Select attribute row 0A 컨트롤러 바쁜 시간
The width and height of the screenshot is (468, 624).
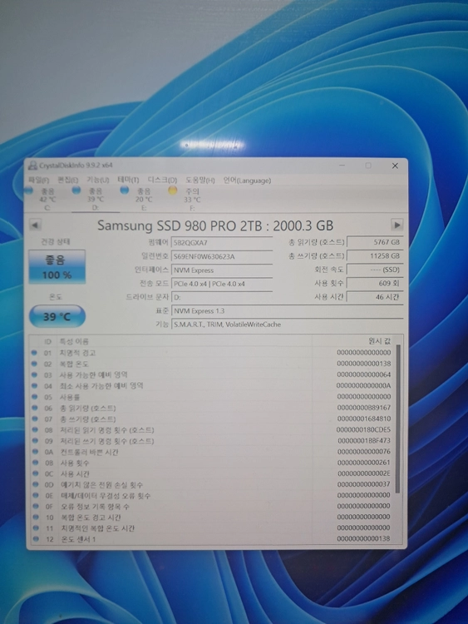click(212, 452)
